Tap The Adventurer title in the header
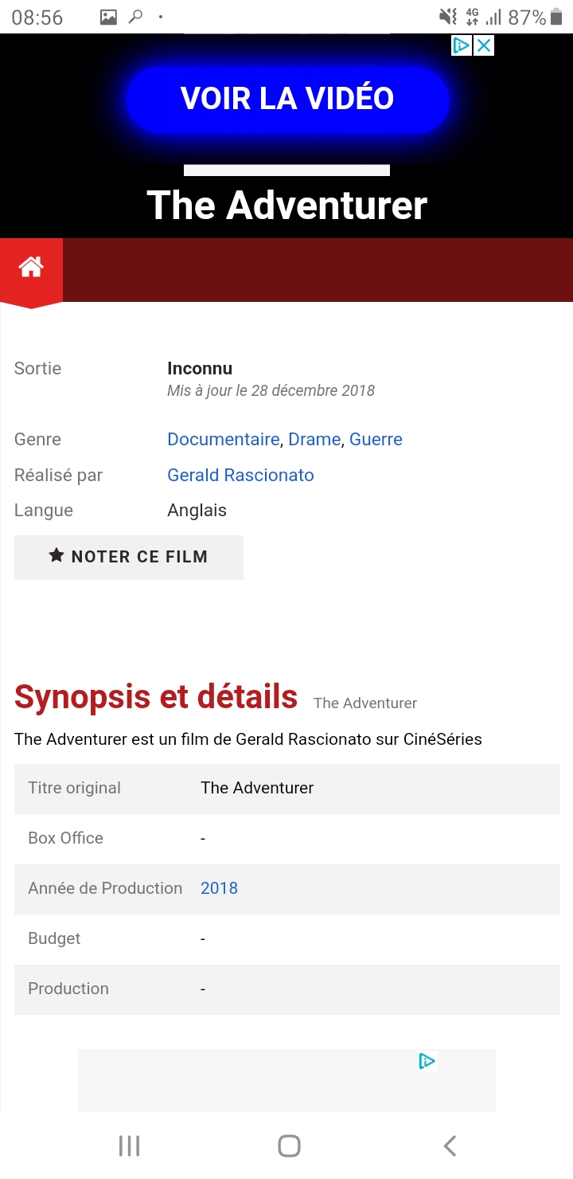This screenshot has width=573, height=1179. (x=287, y=205)
